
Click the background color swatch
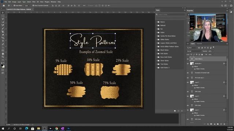(x=4, y=67)
